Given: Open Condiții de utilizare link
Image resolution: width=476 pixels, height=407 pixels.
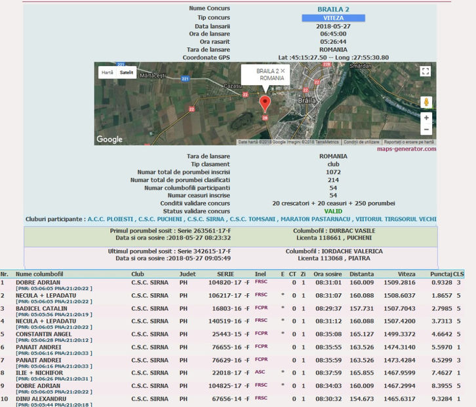Looking at the screenshot, I should (361, 142).
